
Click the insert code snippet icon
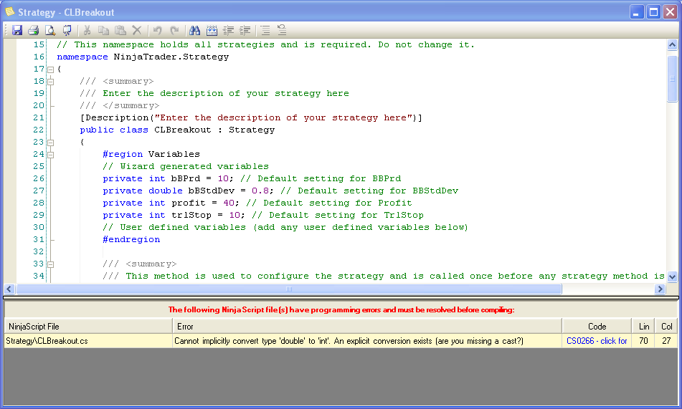click(212, 30)
